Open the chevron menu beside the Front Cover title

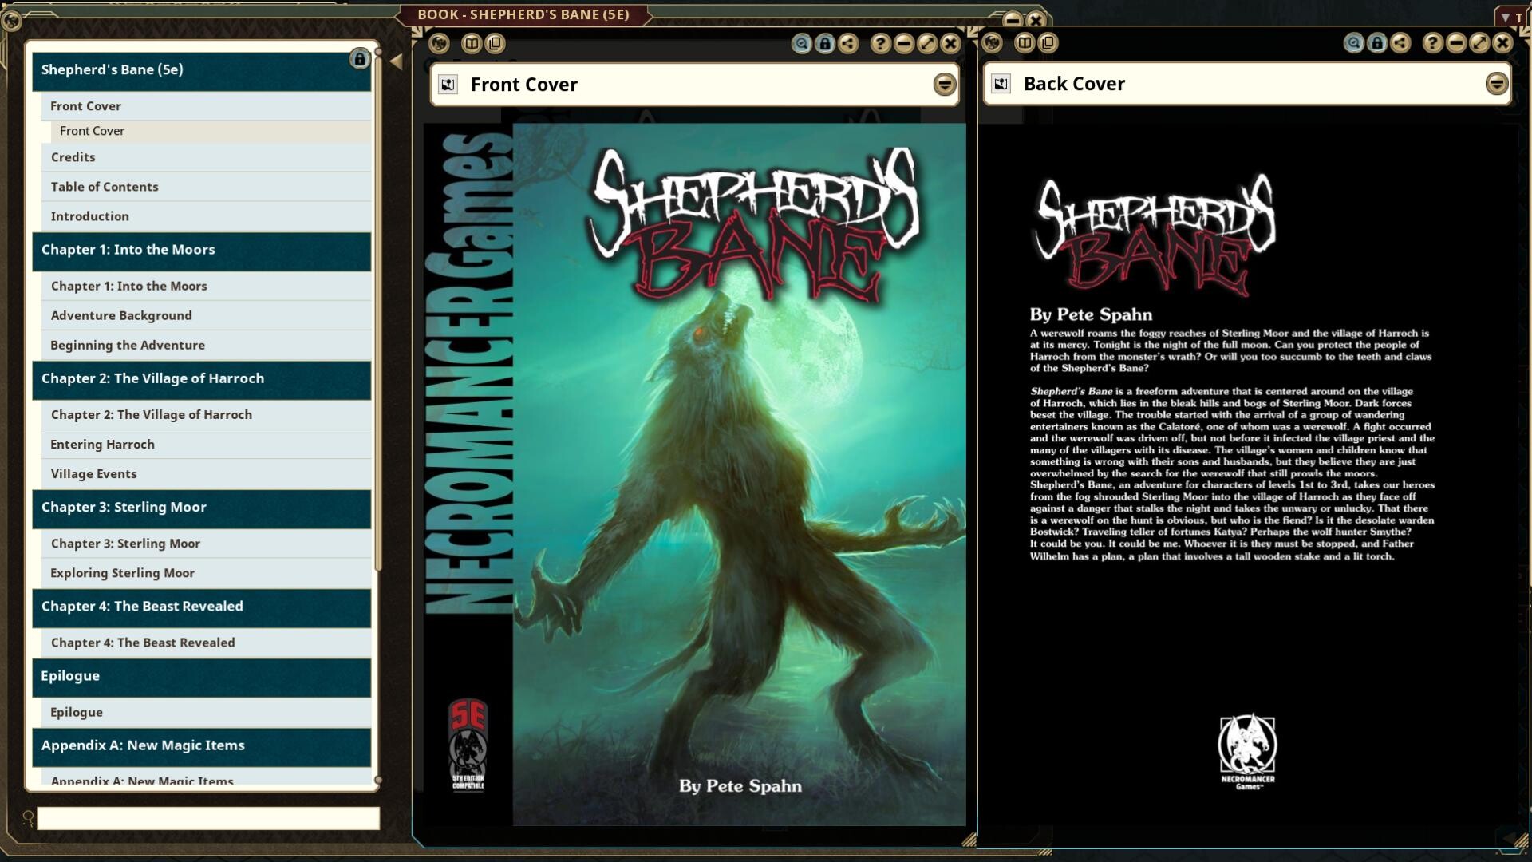(942, 84)
